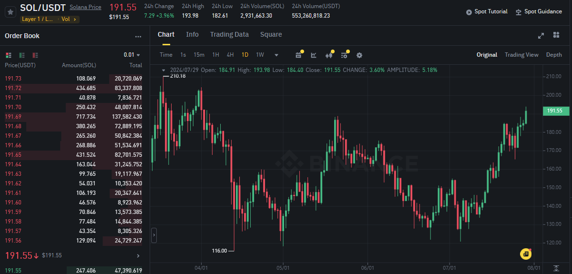Image resolution: width=572 pixels, height=274 pixels.
Task: Click the 116.00 low marker on chart
Action: pos(220,250)
